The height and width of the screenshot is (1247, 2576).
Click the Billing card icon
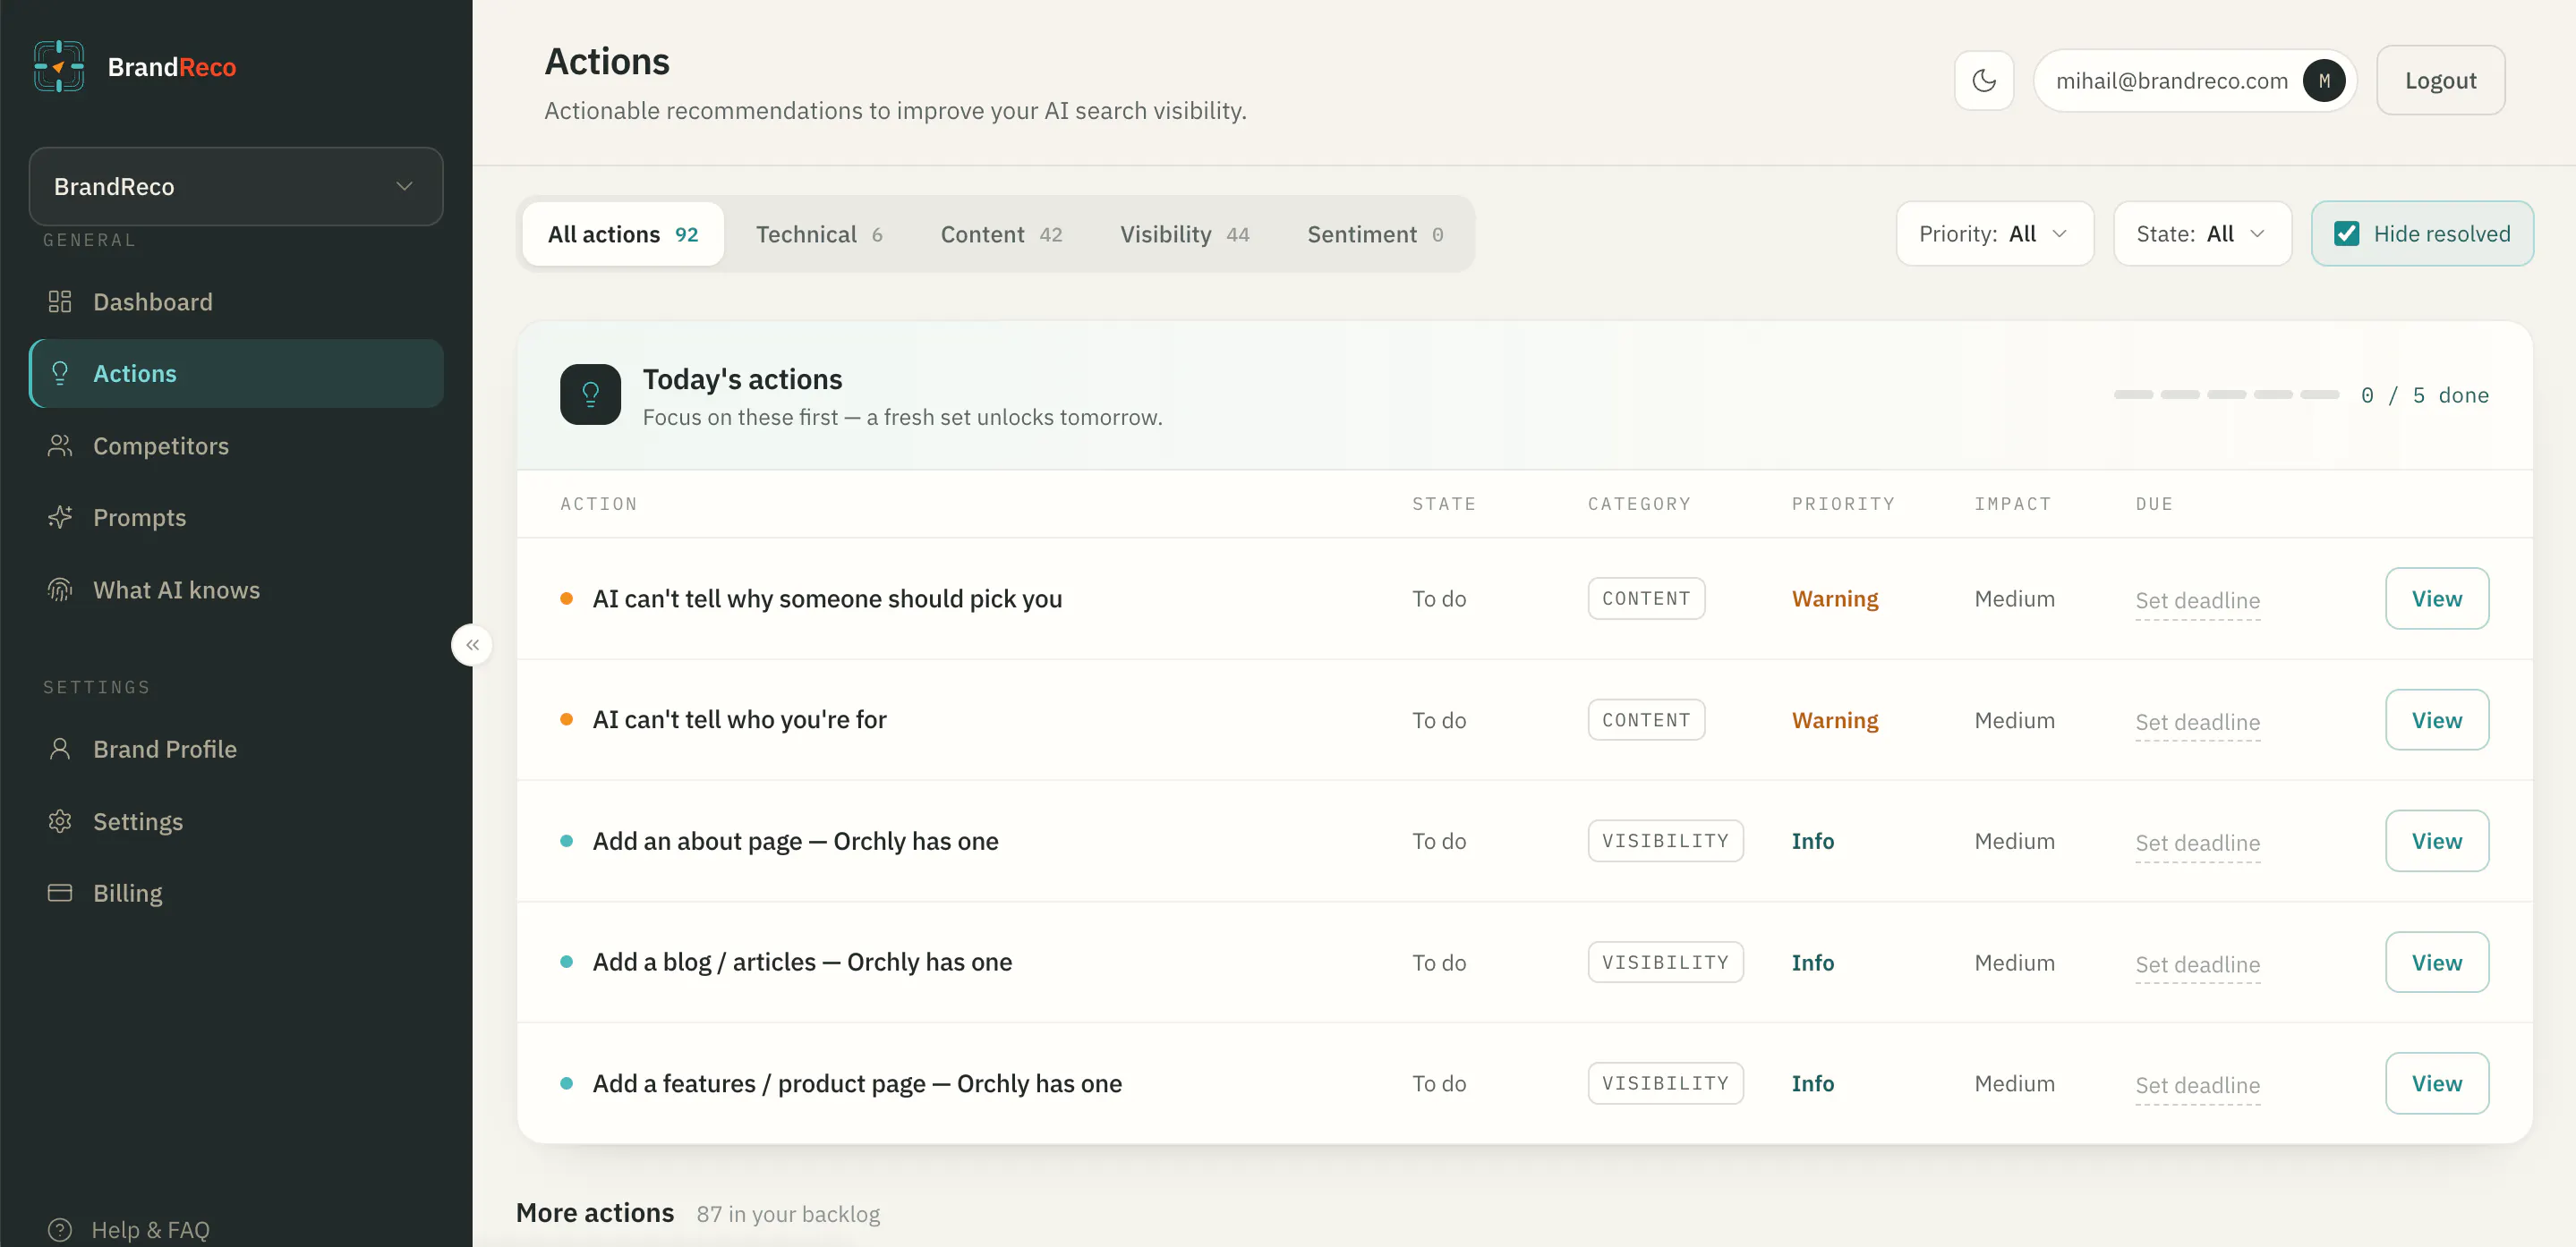[x=60, y=894]
